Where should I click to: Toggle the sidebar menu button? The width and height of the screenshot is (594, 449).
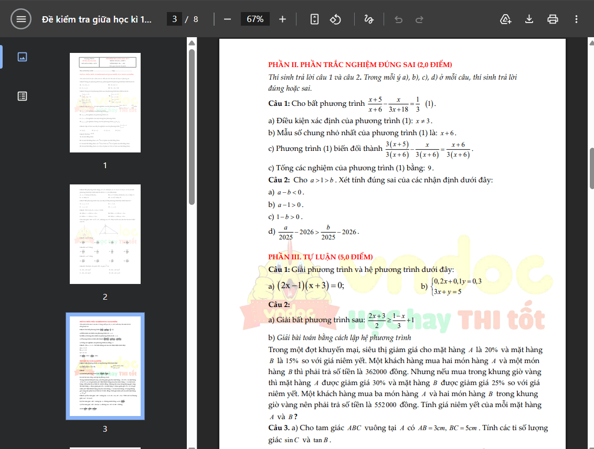point(21,19)
